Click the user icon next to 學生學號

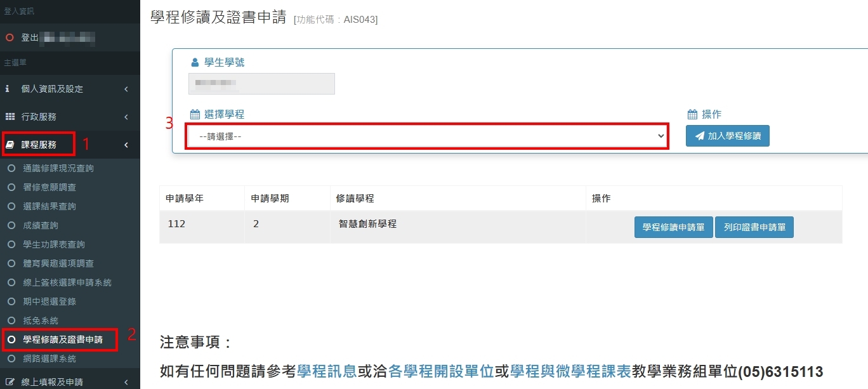[x=195, y=63]
